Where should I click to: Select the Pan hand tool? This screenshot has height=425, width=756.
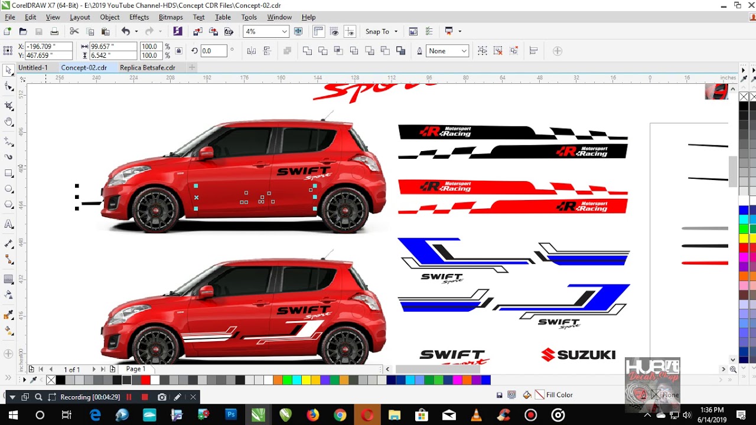click(x=8, y=122)
